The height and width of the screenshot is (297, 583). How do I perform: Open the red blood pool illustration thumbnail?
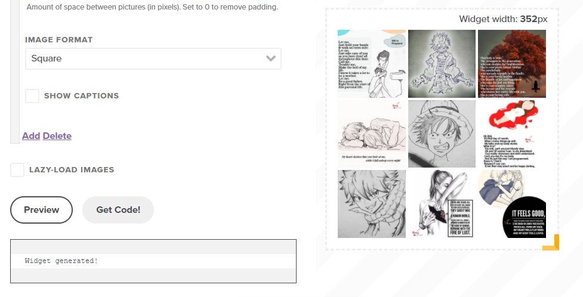(512, 134)
